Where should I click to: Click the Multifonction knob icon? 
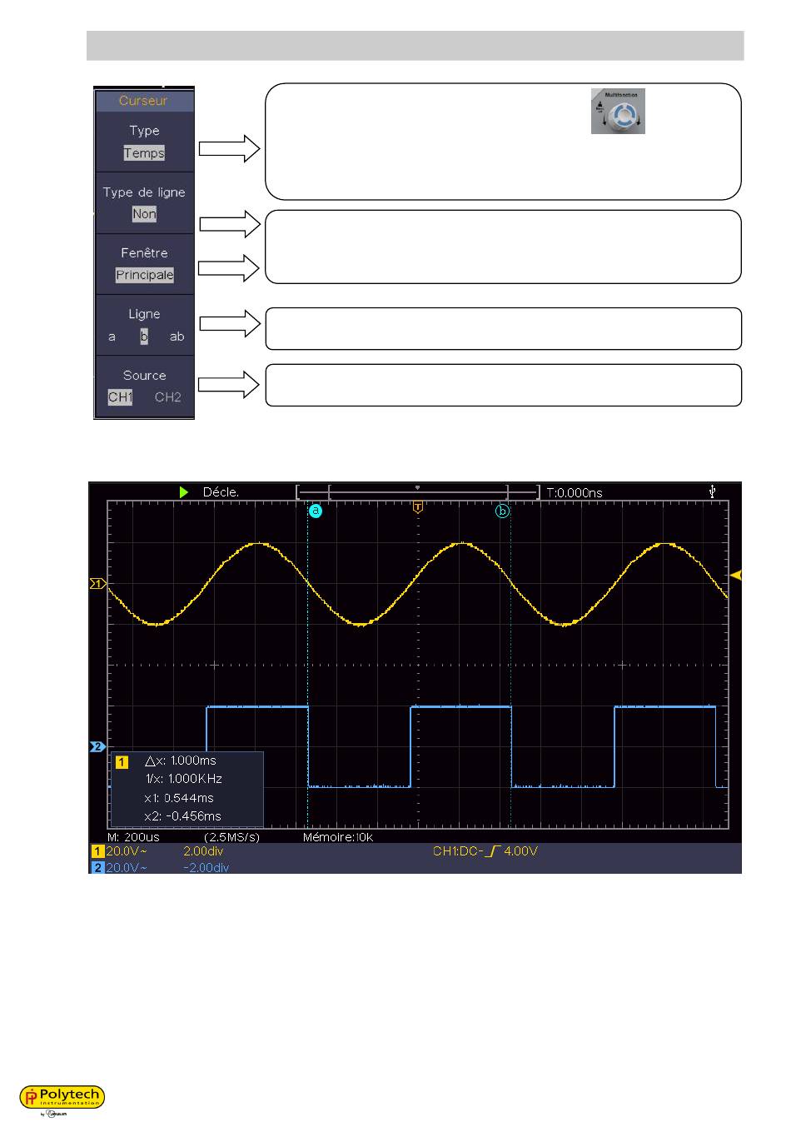pos(618,111)
